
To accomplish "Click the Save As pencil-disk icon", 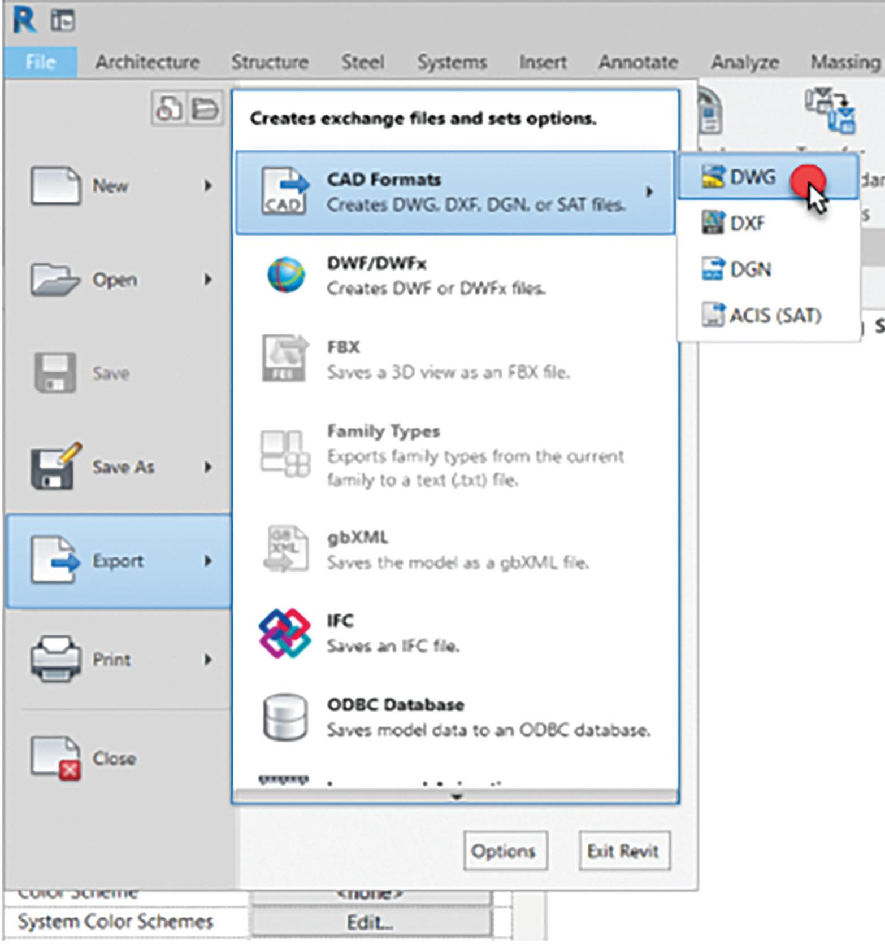I will [55, 467].
